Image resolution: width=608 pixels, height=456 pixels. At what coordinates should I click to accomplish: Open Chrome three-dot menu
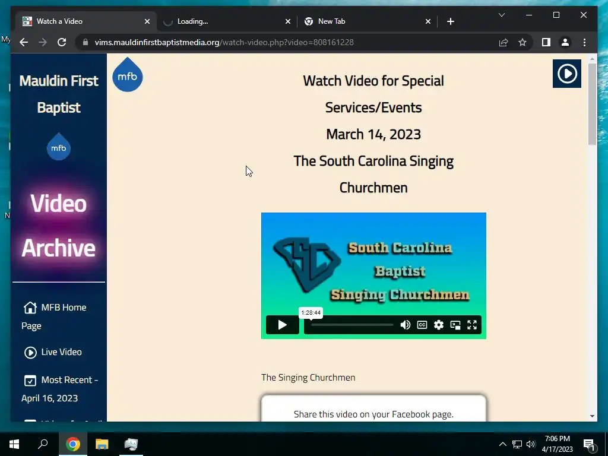pyautogui.click(x=584, y=42)
